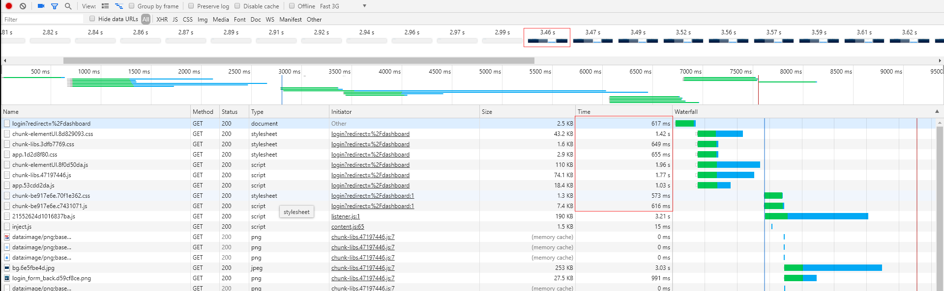Check the Disable cache option

[x=237, y=6]
